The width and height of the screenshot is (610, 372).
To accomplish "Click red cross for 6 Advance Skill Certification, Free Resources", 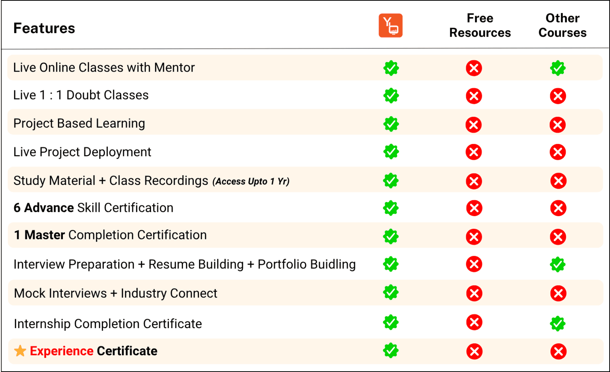I will tap(474, 208).
